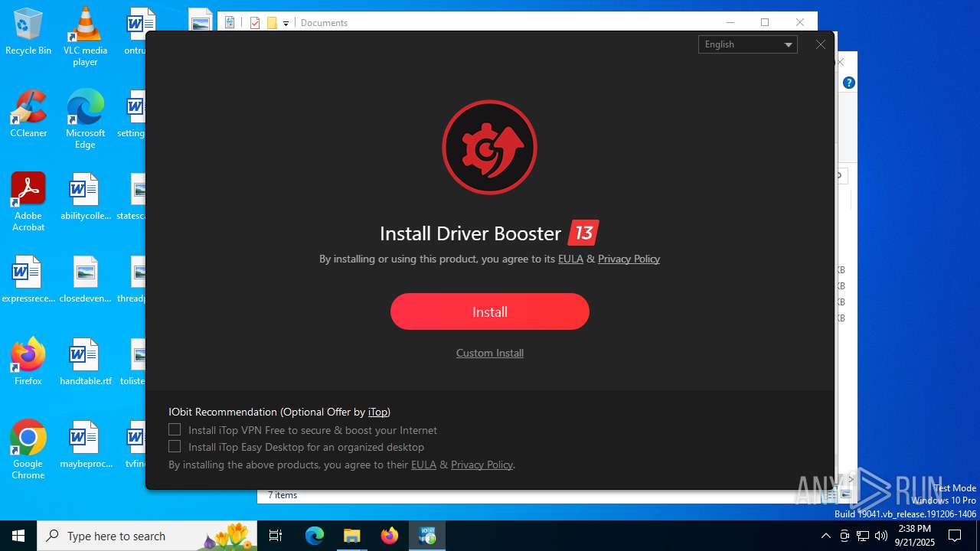This screenshot has height=551, width=980.
Task: Open Quick Access Toolbar dropdown in Documents window
Action: tap(286, 23)
